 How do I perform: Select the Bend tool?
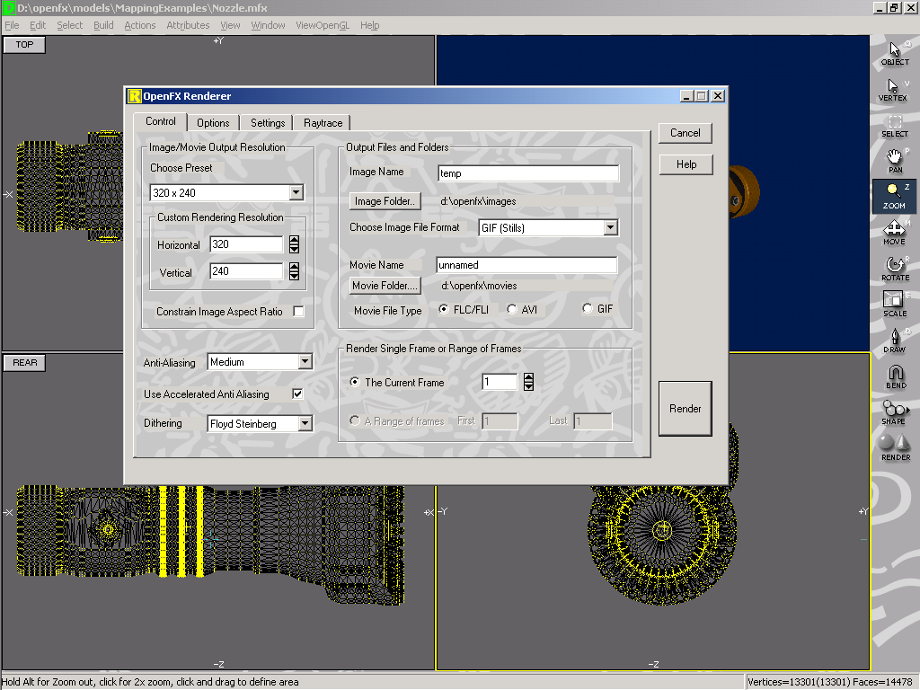[895, 376]
